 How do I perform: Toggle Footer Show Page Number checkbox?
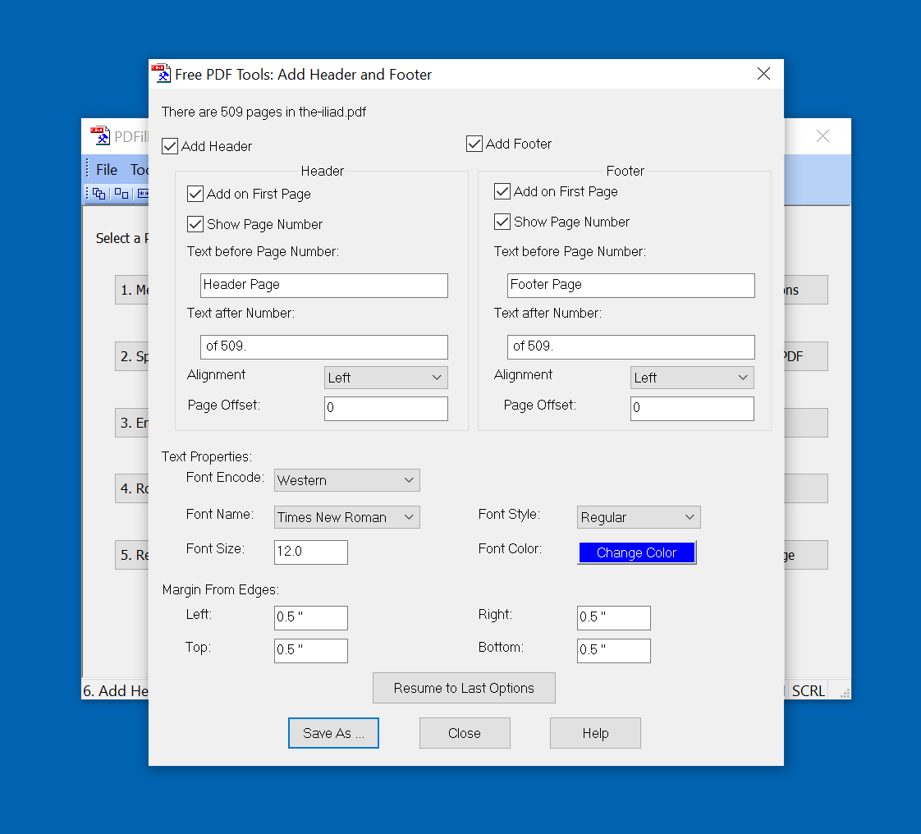pos(502,222)
